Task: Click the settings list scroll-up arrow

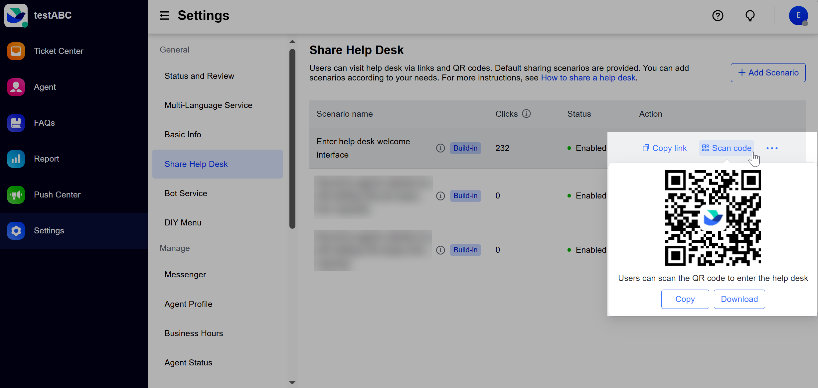Action: coord(292,42)
